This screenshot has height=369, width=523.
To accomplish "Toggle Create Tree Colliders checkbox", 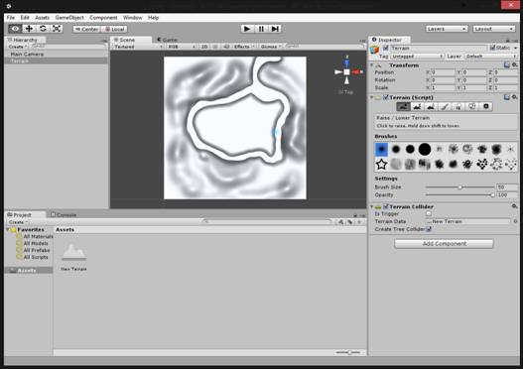I will pyautogui.click(x=429, y=229).
